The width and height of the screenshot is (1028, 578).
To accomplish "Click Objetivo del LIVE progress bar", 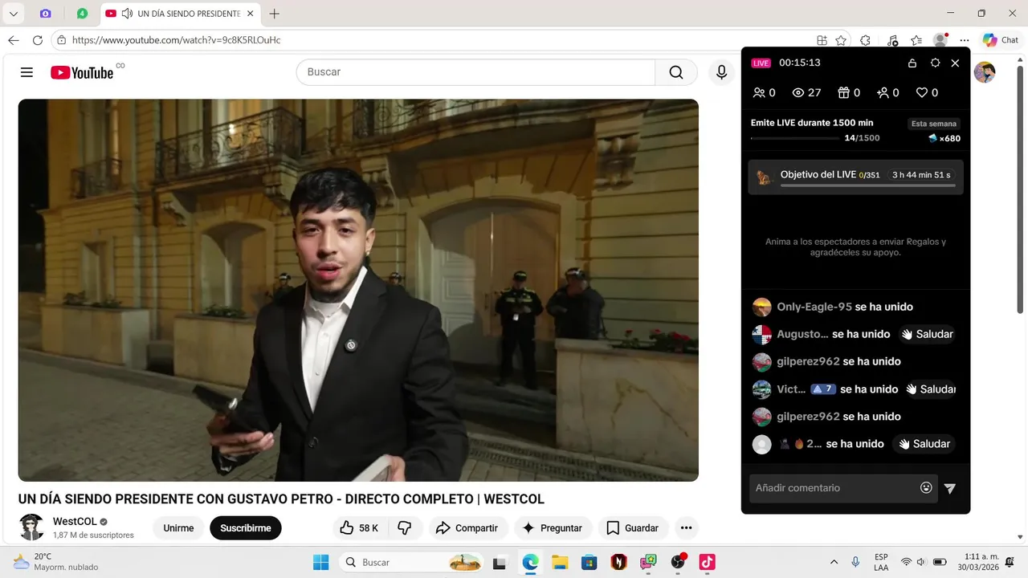I will (x=867, y=185).
